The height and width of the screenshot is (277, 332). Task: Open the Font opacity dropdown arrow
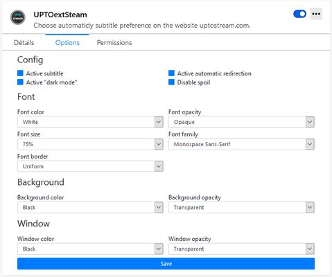[x=310, y=122]
